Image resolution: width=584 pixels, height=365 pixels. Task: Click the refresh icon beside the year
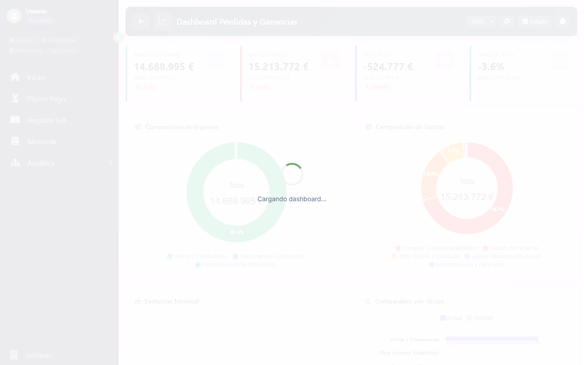[507, 21]
